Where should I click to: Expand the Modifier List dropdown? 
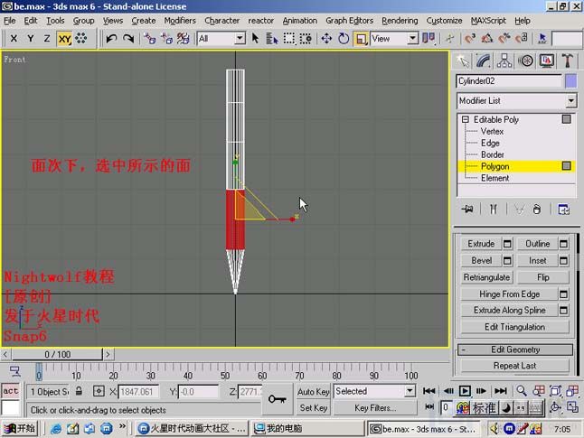pyautogui.click(x=571, y=101)
